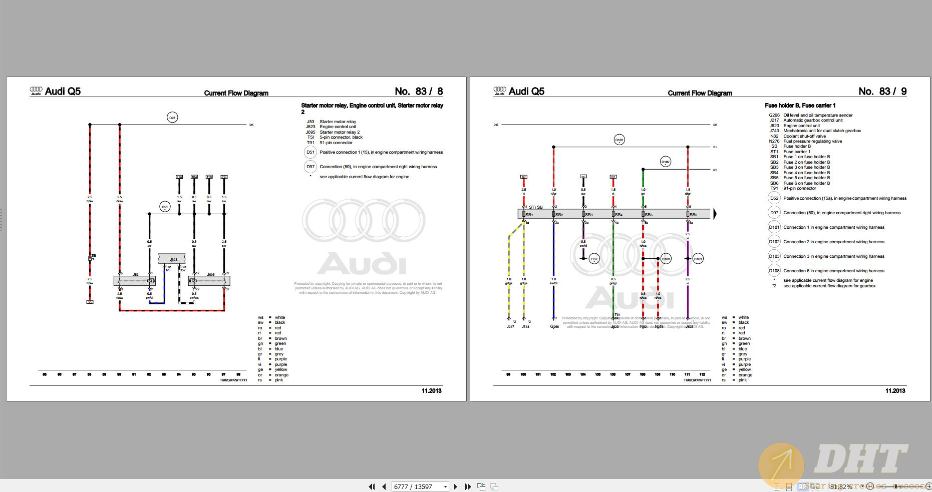
Task: Switch to continuous page layout
Action: 789,487
